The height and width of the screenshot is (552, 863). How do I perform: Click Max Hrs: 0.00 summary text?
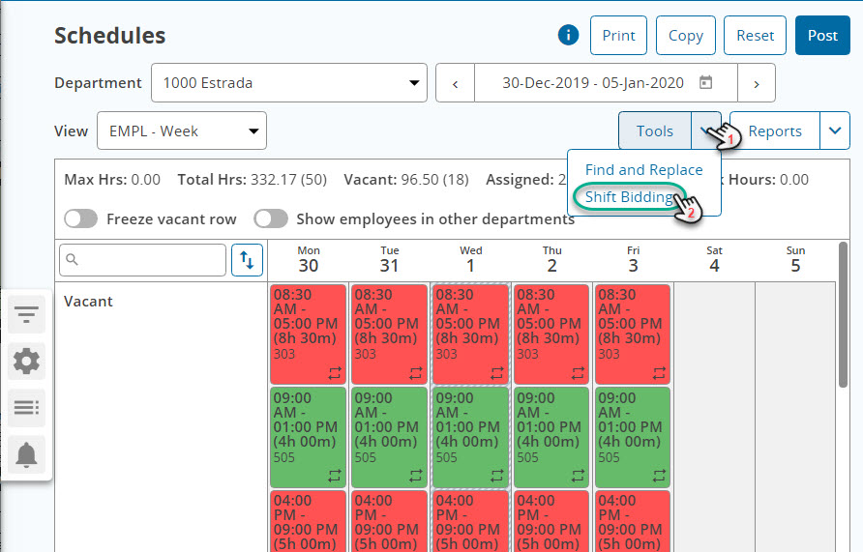tap(112, 180)
